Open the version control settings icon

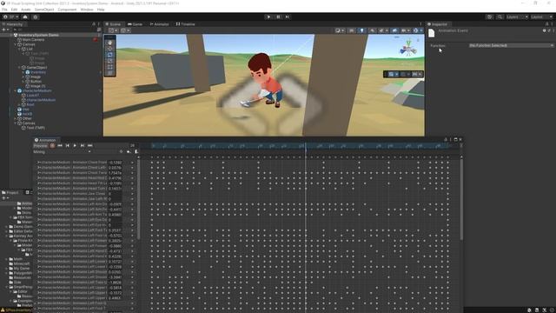click(x=36, y=17)
